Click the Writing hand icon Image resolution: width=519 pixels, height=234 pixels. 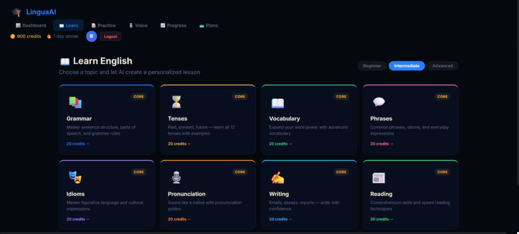pyautogui.click(x=278, y=178)
